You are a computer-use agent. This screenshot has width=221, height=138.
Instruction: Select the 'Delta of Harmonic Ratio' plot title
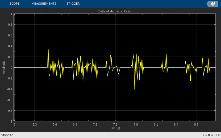(114, 11)
